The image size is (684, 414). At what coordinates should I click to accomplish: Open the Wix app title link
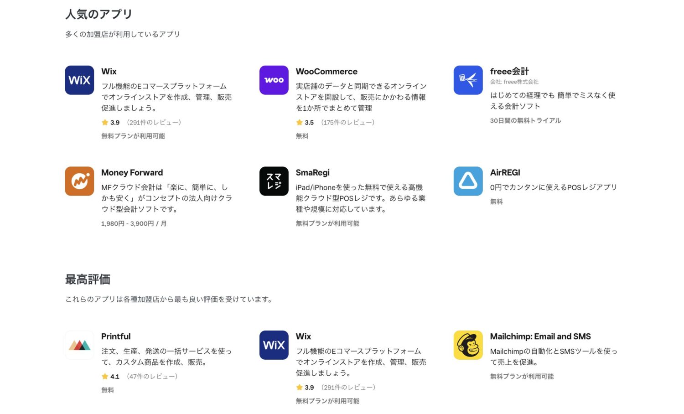(109, 71)
